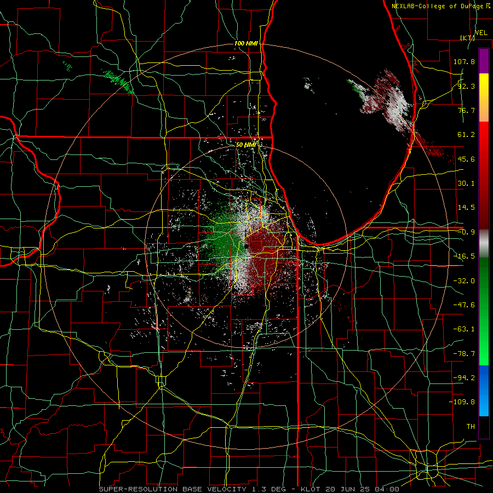493x493 pixels.
Task: Click the -16.5 velocity scale value
Action: click(464, 256)
